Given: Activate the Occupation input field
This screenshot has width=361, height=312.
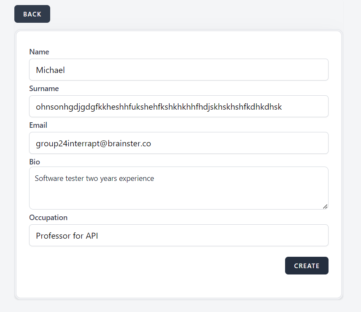Looking at the screenshot, I should [178, 235].
